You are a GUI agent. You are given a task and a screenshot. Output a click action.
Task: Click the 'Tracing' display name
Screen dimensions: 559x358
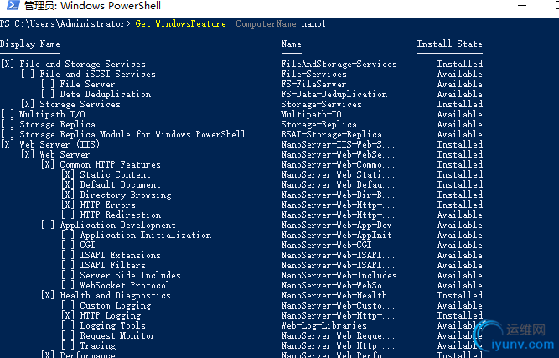click(98, 346)
